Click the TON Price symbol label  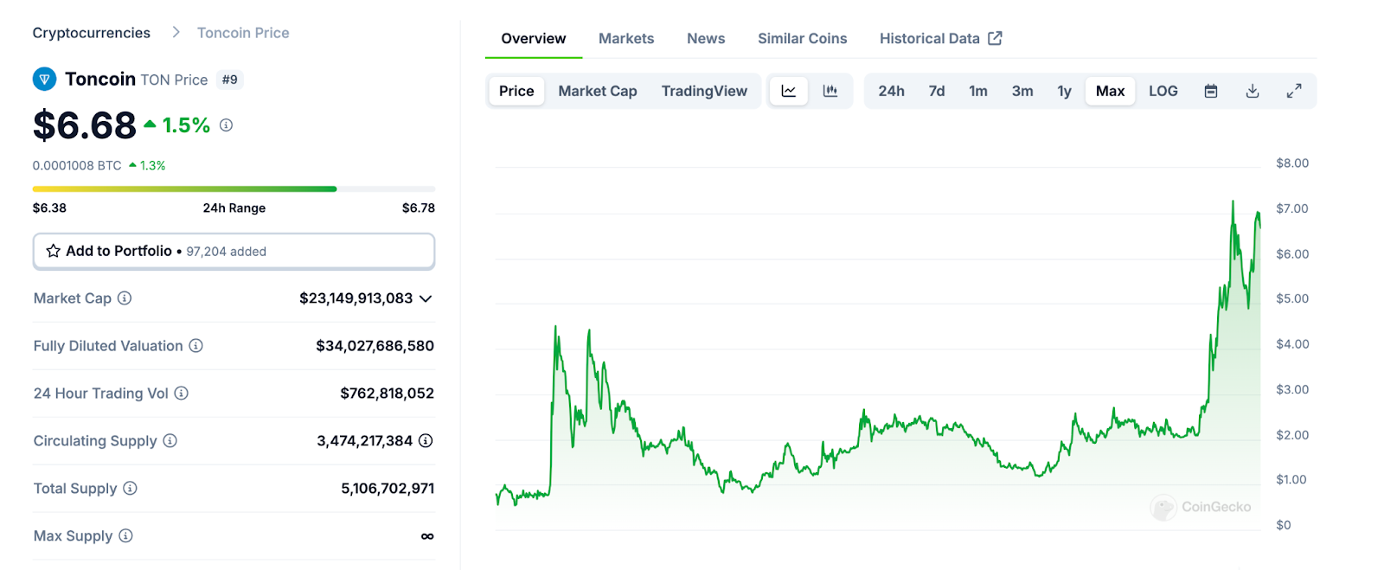pos(174,80)
